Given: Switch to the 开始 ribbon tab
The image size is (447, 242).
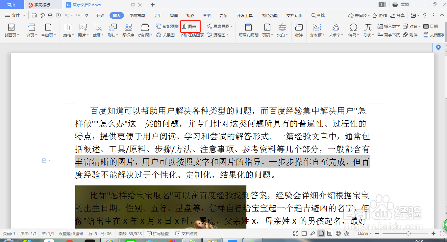Looking at the screenshot, I should [100, 15].
